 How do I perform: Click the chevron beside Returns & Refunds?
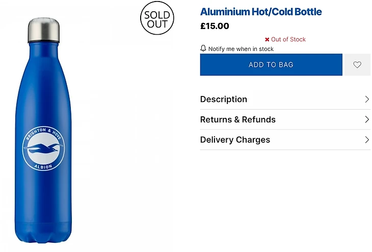click(366, 119)
